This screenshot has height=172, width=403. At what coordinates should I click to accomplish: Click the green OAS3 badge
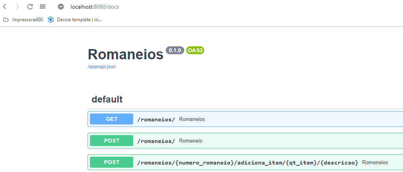point(195,50)
